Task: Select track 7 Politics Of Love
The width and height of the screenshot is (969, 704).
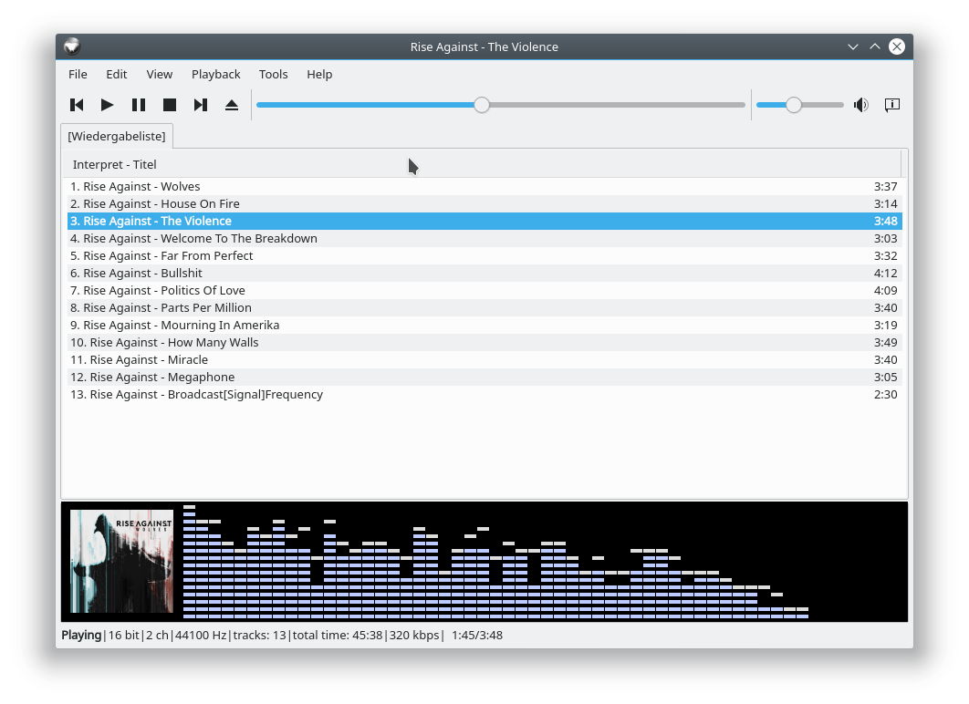Action: click(x=484, y=290)
